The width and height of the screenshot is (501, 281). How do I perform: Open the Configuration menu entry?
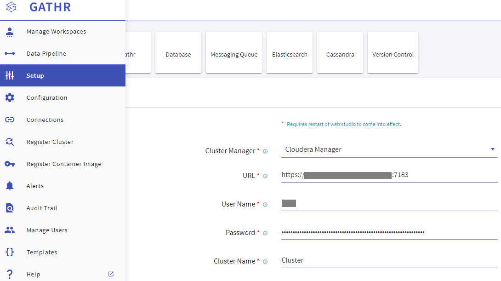(x=63, y=97)
